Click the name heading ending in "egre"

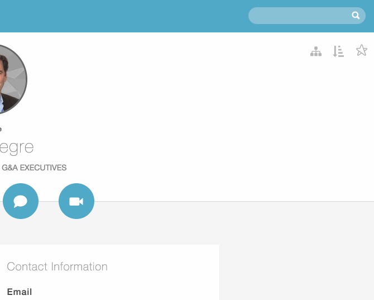pos(17,148)
